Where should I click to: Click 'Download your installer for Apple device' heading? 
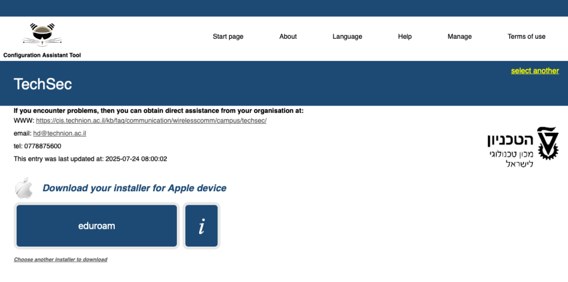[x=134, y=188]
